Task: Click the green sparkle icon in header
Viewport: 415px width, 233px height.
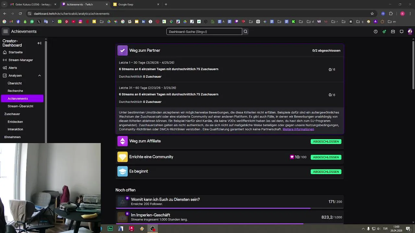Action: coord(384,32)
